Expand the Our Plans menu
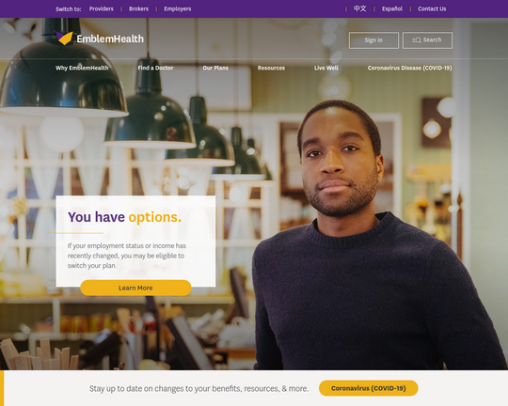Viewport: 508px width, 406px height. coord(215,68)
